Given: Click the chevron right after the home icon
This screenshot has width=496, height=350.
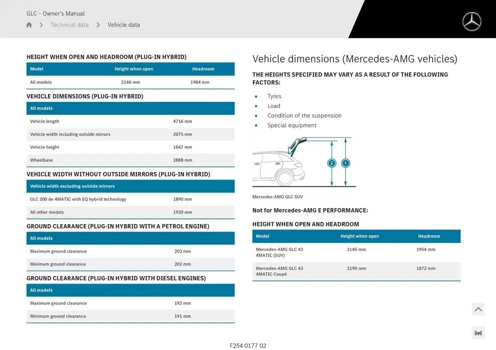Looking at the screenshot, I should pyautogui.click(x=41, y=25).
